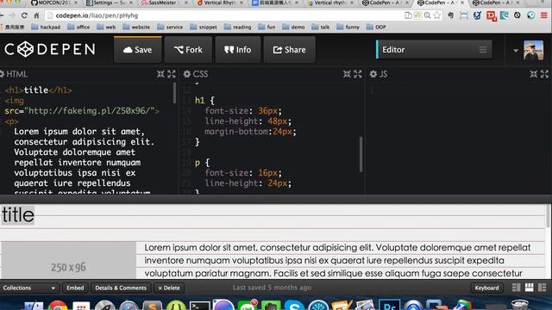Viewport: 552px width, 310px height.
Task: Switch to left-side editor layout
Action: coord(516,288)
